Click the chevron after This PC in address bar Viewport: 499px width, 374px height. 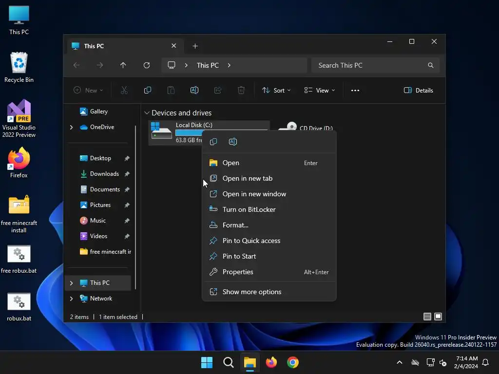click(229, 65)
